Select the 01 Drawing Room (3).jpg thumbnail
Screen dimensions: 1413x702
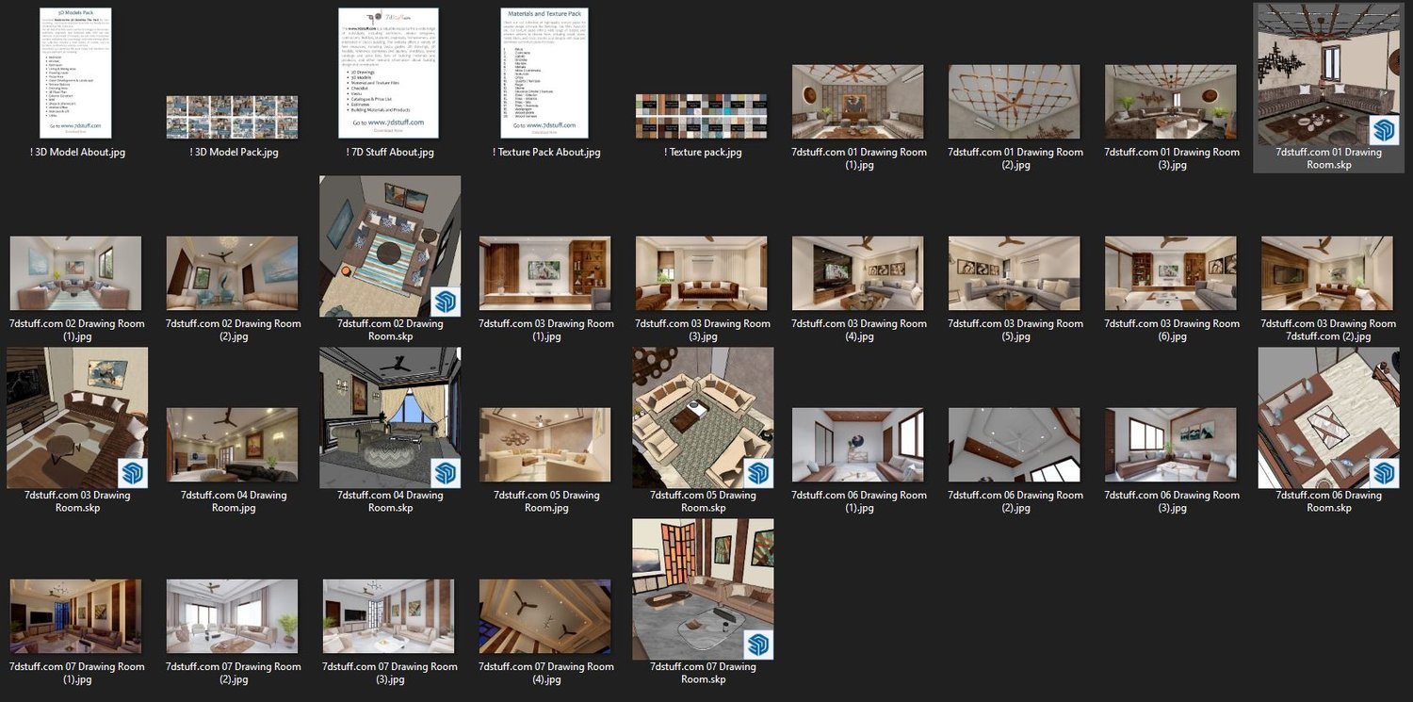[1170, 102]
